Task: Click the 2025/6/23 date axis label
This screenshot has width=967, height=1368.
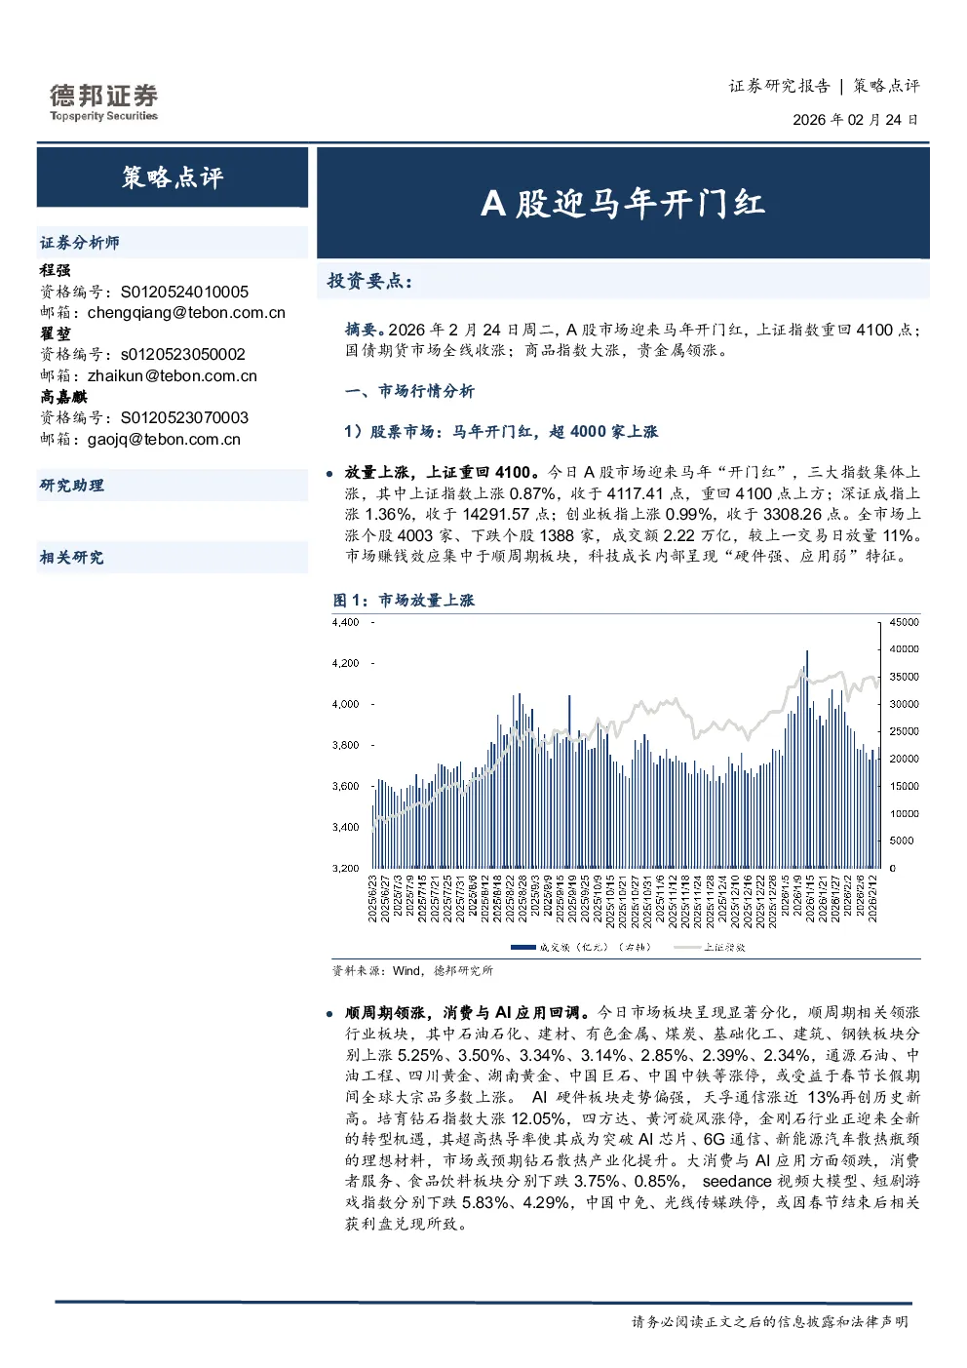Action: (372, 897)
